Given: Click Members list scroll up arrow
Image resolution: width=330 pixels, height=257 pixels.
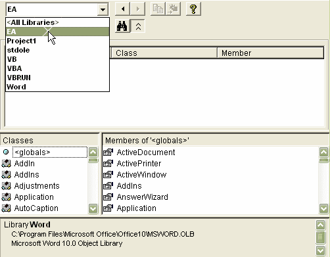Looking at the screenshot, I should [x=324, y=152].
